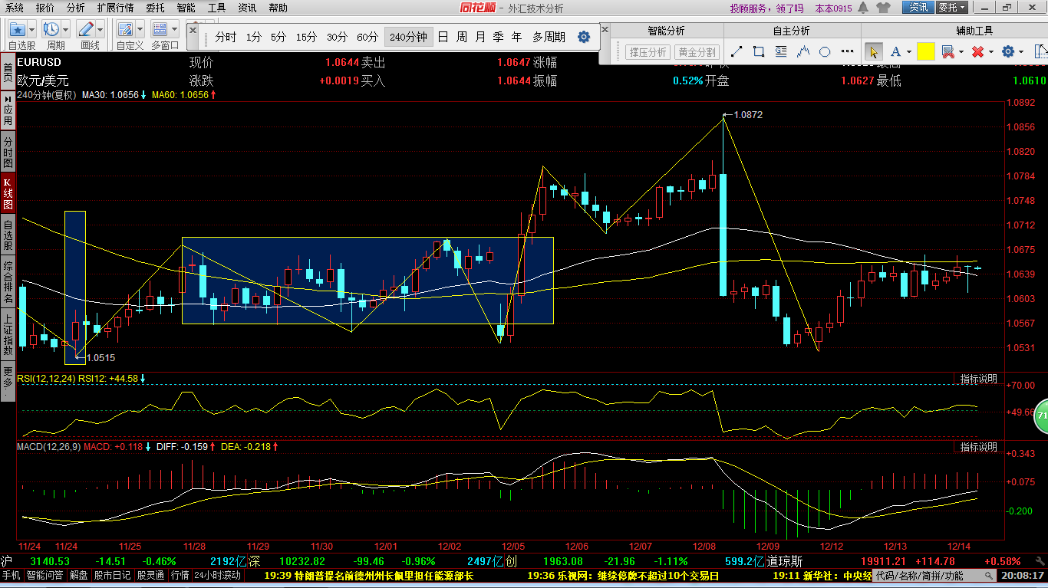Click the 资讯 button

pos(918,8)
